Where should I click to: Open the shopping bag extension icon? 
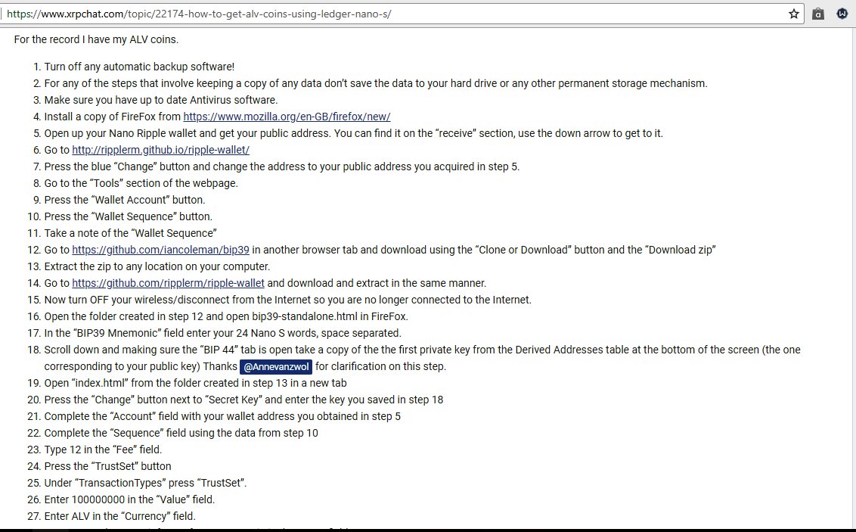point(817,14)
